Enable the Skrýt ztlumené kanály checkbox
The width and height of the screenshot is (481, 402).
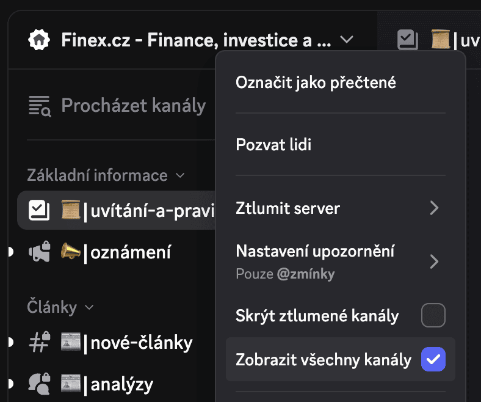click(x=433, y=316)
